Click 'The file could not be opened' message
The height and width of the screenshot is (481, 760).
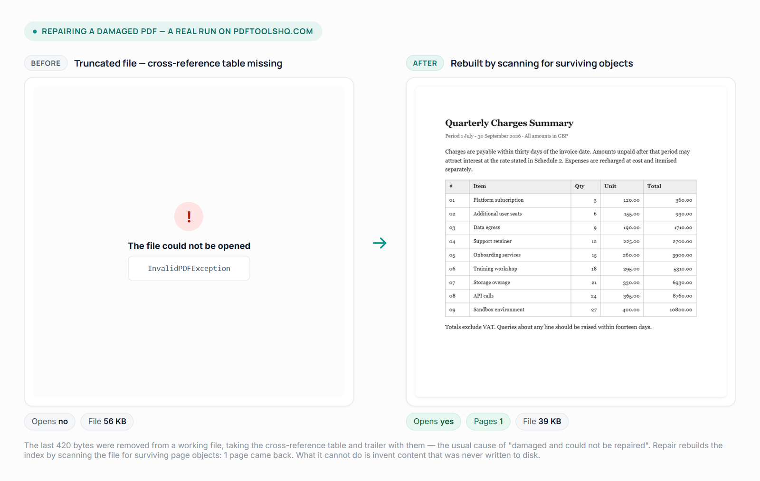(x=189, y=246)
